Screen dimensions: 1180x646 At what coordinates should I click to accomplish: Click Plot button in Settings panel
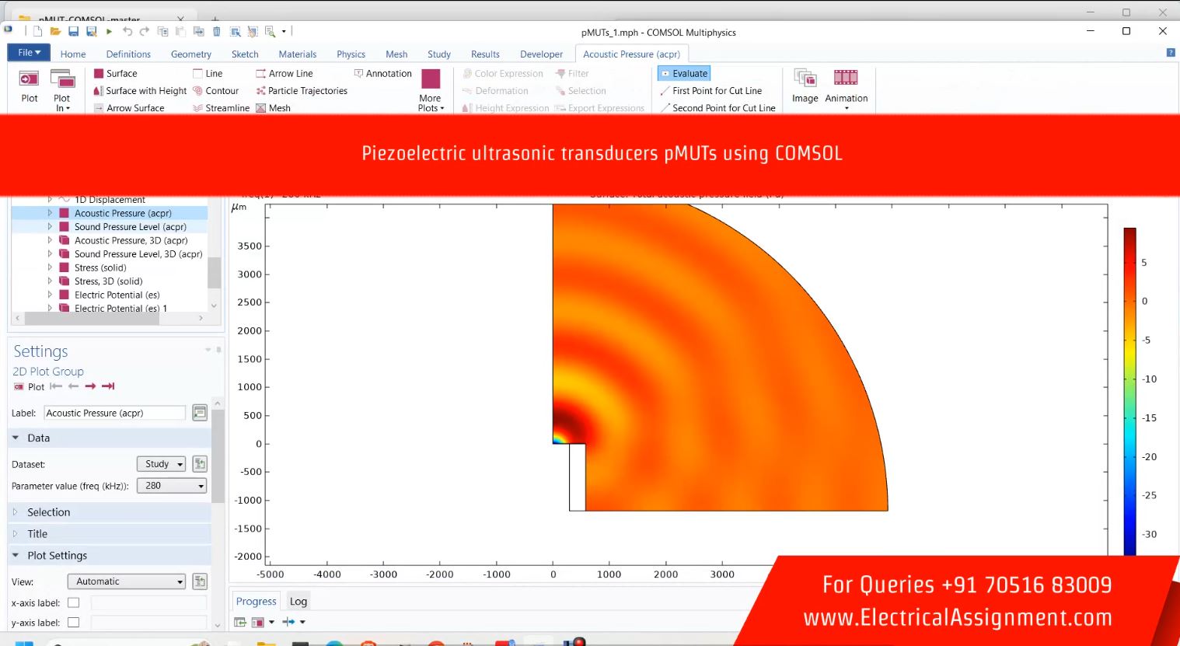pos(30,386)
